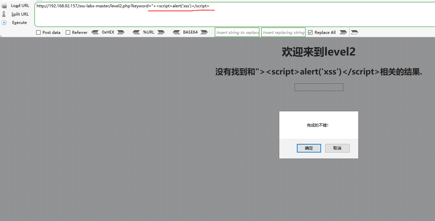
Task: Click the left arrow before 0xHEX
Action: [x=95, y=32]
